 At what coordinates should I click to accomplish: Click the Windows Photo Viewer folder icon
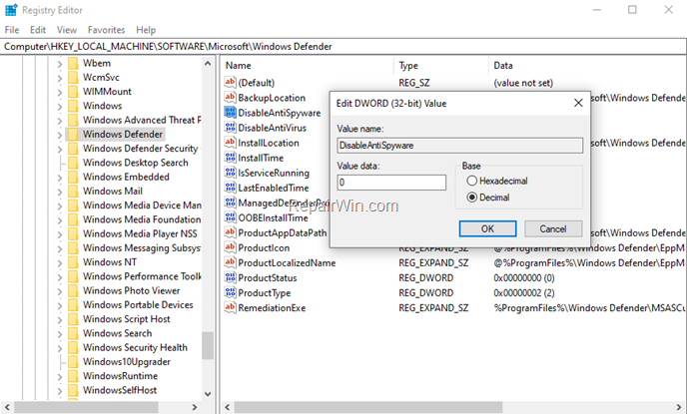73,290
